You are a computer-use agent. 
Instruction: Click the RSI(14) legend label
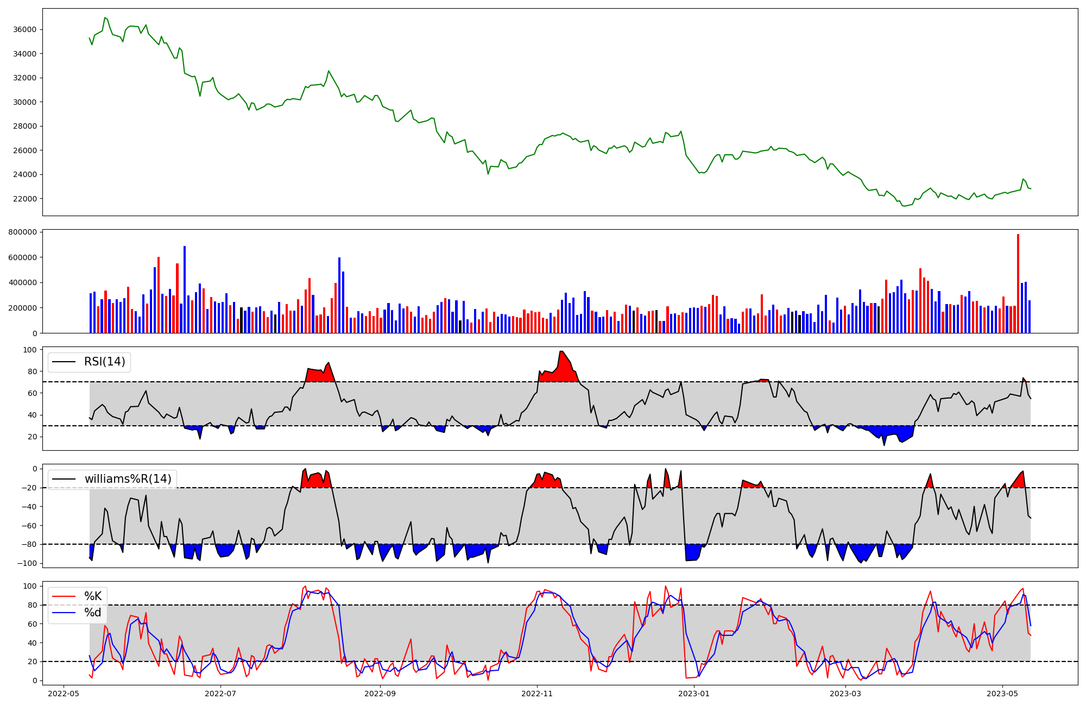coord(104,362)
